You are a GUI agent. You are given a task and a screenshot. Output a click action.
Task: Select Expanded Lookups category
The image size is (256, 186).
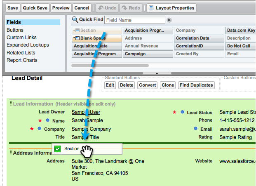(x=28, y=45)
